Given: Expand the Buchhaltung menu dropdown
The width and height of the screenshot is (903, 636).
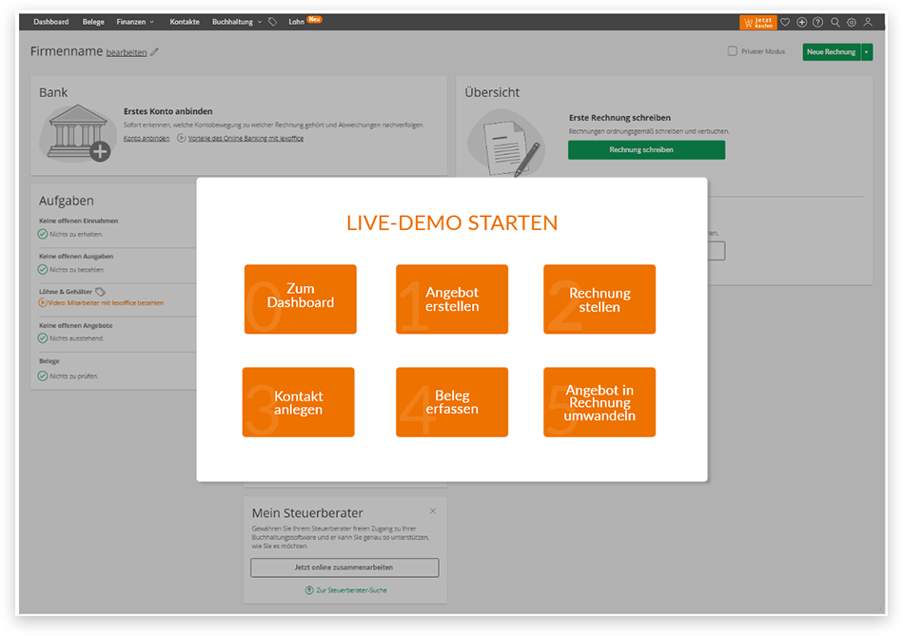Looking at the screenshot, I should tap(237, 21).
